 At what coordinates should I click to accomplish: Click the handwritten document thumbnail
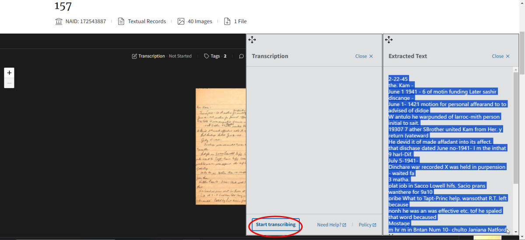pos(220,146)
